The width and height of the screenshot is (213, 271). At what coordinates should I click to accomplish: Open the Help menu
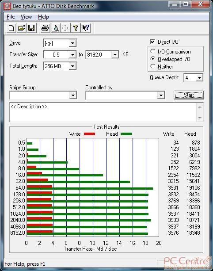tap(44, 17)
